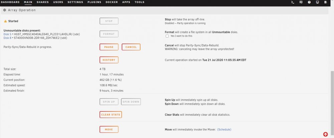This screenshot has height=138, width=334.
Task: Open the Disk 5 link
Action: click(x=7, y=34)
